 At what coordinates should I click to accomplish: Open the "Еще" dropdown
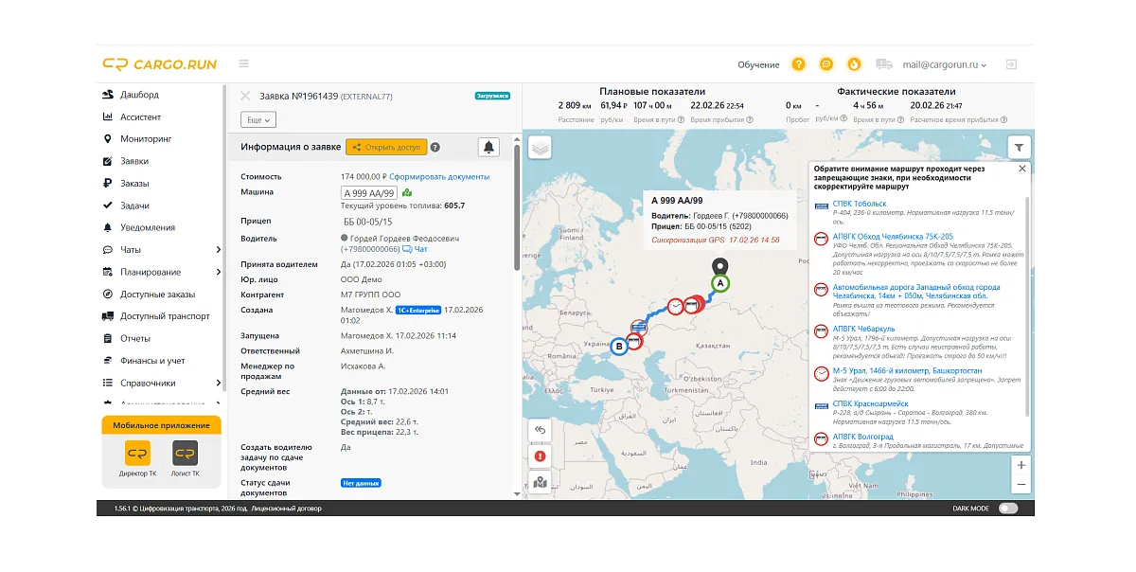(x=260, y=118)
